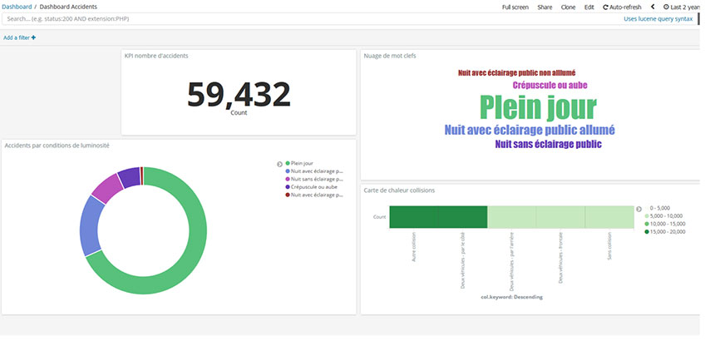This screenshot has height=341, width=705.
Task: Toggle the heatmap legend collapse arrow
Action: tap(638, 209)
